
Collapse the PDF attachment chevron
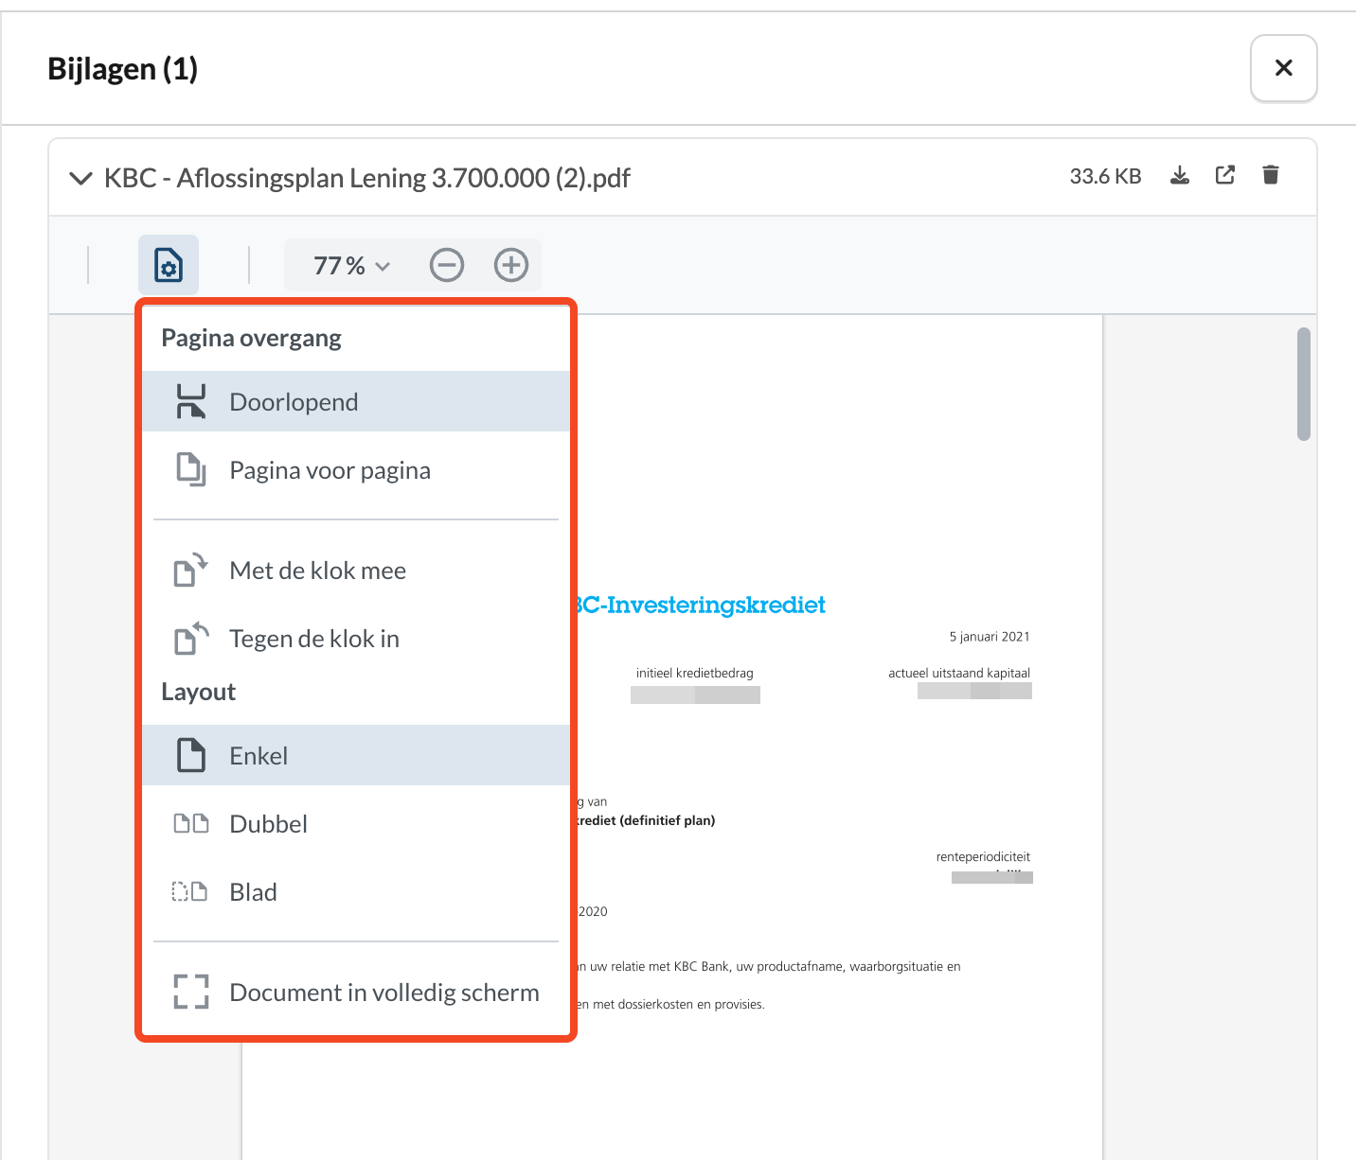tap(81, 178)
